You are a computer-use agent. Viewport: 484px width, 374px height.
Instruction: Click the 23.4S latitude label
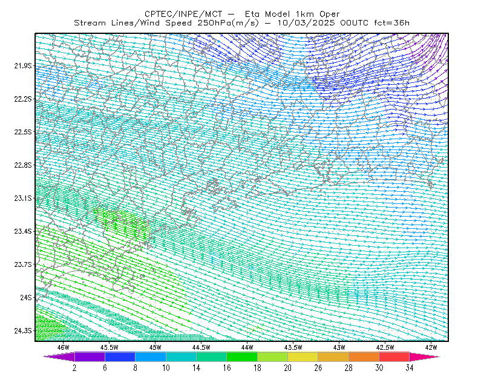pos(23,231)
